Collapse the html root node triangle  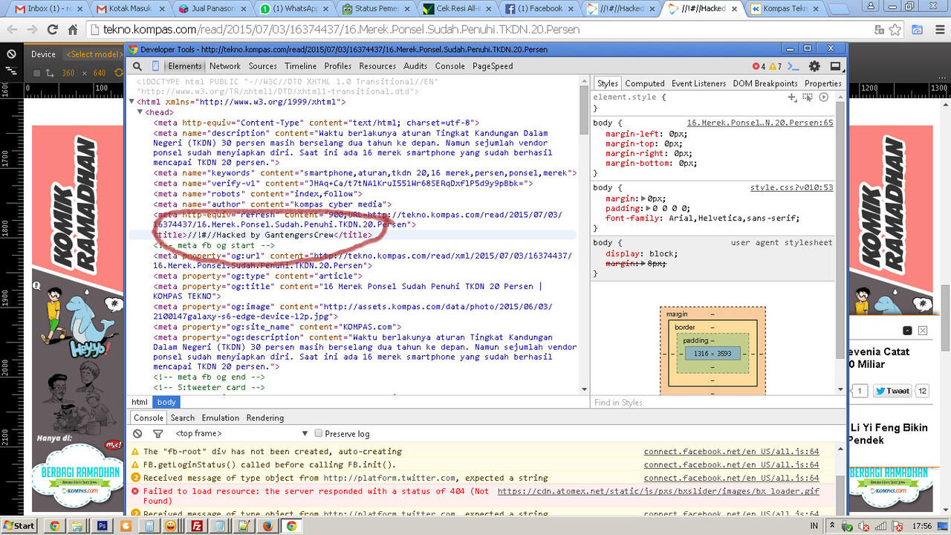tap(132, 102)
